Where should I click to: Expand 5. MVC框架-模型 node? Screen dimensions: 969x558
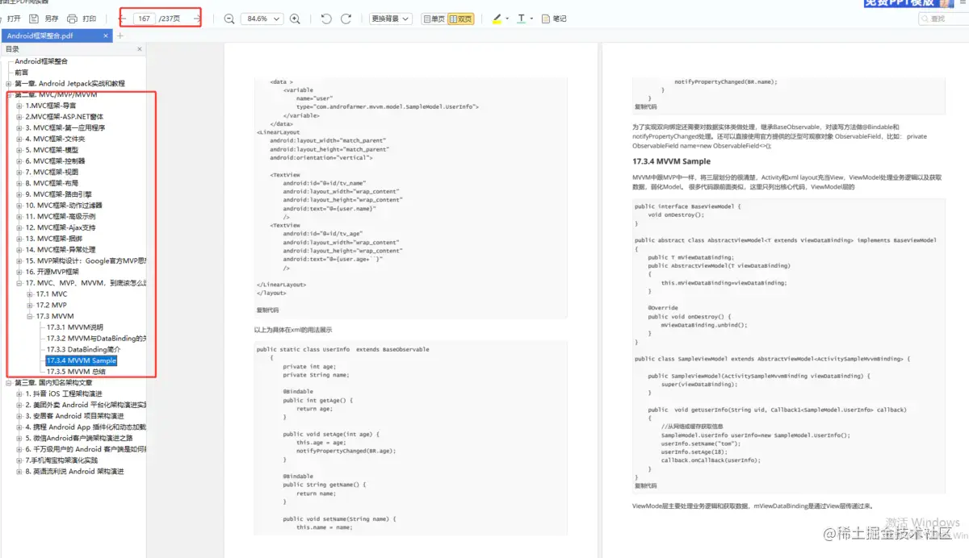(x=19, y=150)
